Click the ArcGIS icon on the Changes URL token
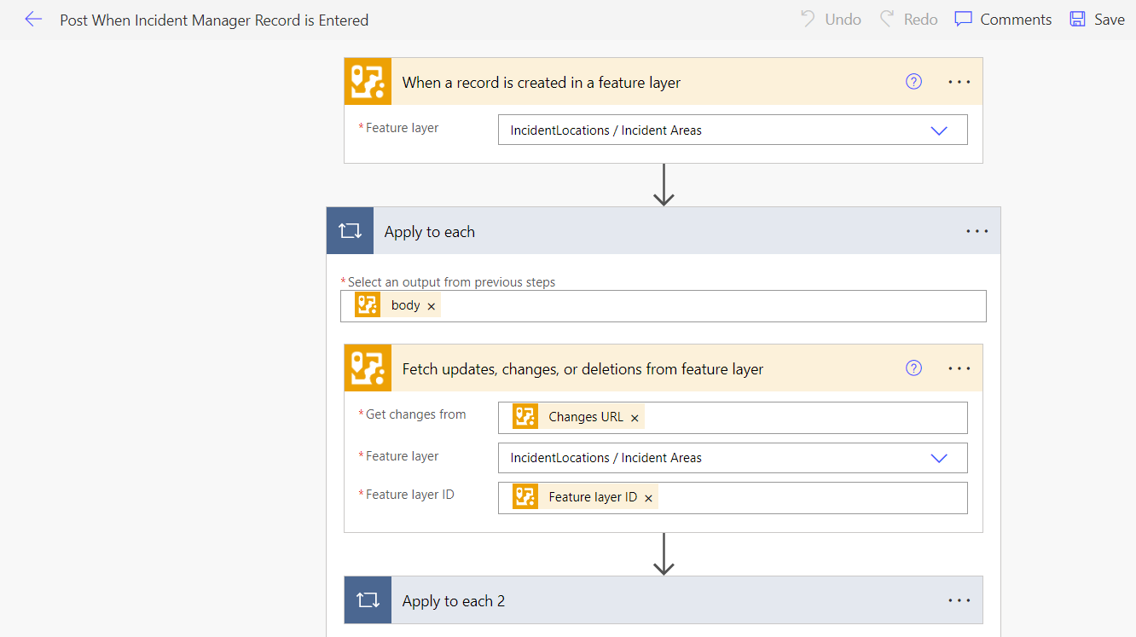 coord(525,417)
